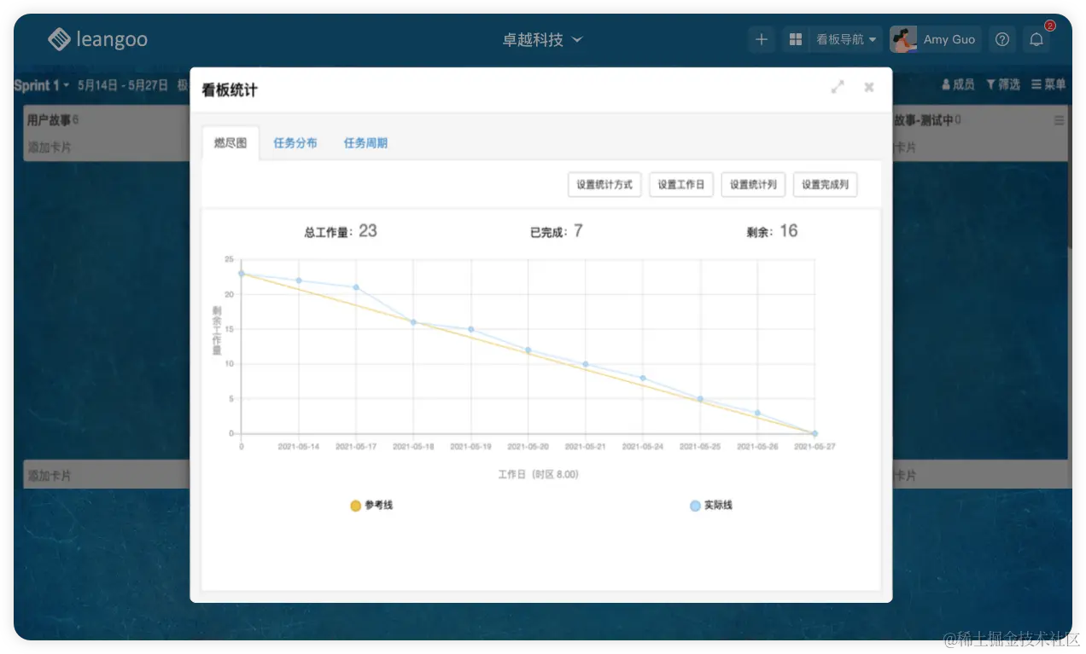Click the board grid icon
The width and height of the screenshot is (1086, 654).
796,39
